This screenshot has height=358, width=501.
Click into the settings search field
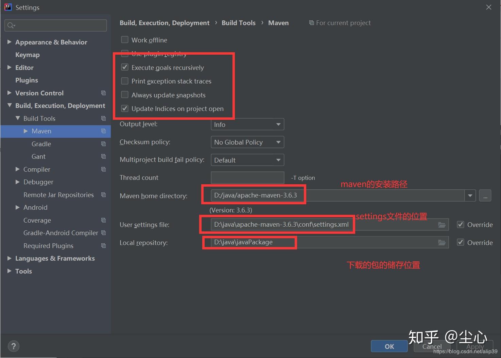click(x=56, y=25)
